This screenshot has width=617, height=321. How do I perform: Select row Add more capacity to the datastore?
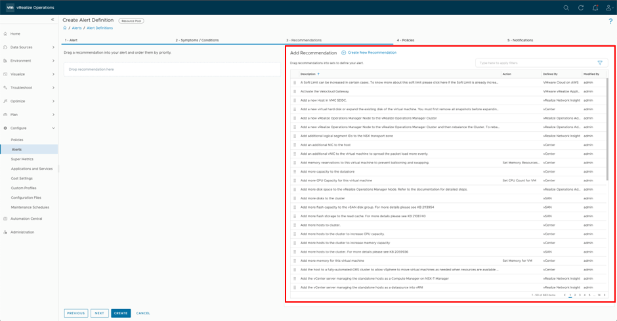(x=448, y=171)
